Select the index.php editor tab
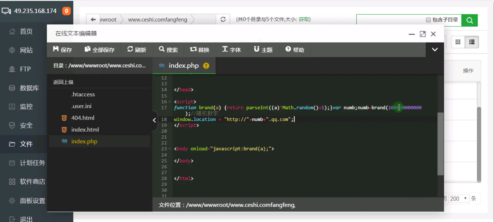 tap(184, 66)
